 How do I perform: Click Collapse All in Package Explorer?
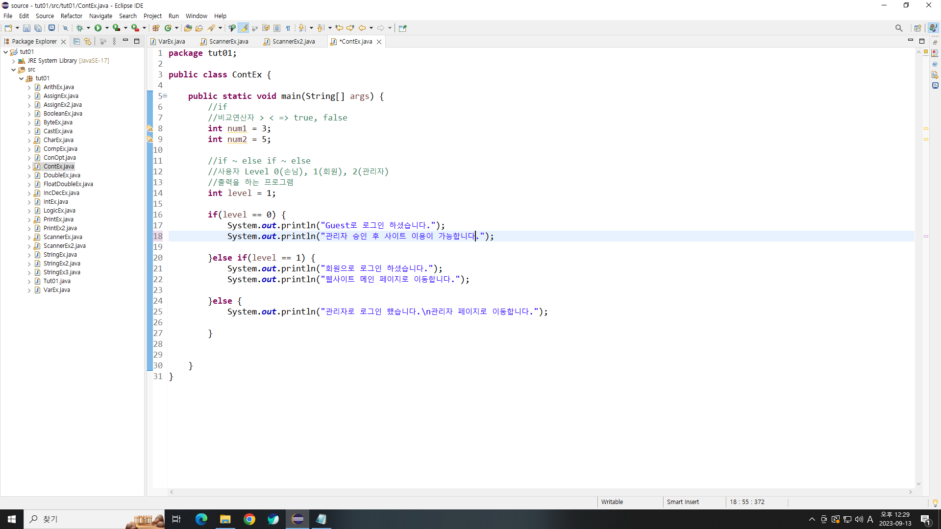(x=76, y=42)
